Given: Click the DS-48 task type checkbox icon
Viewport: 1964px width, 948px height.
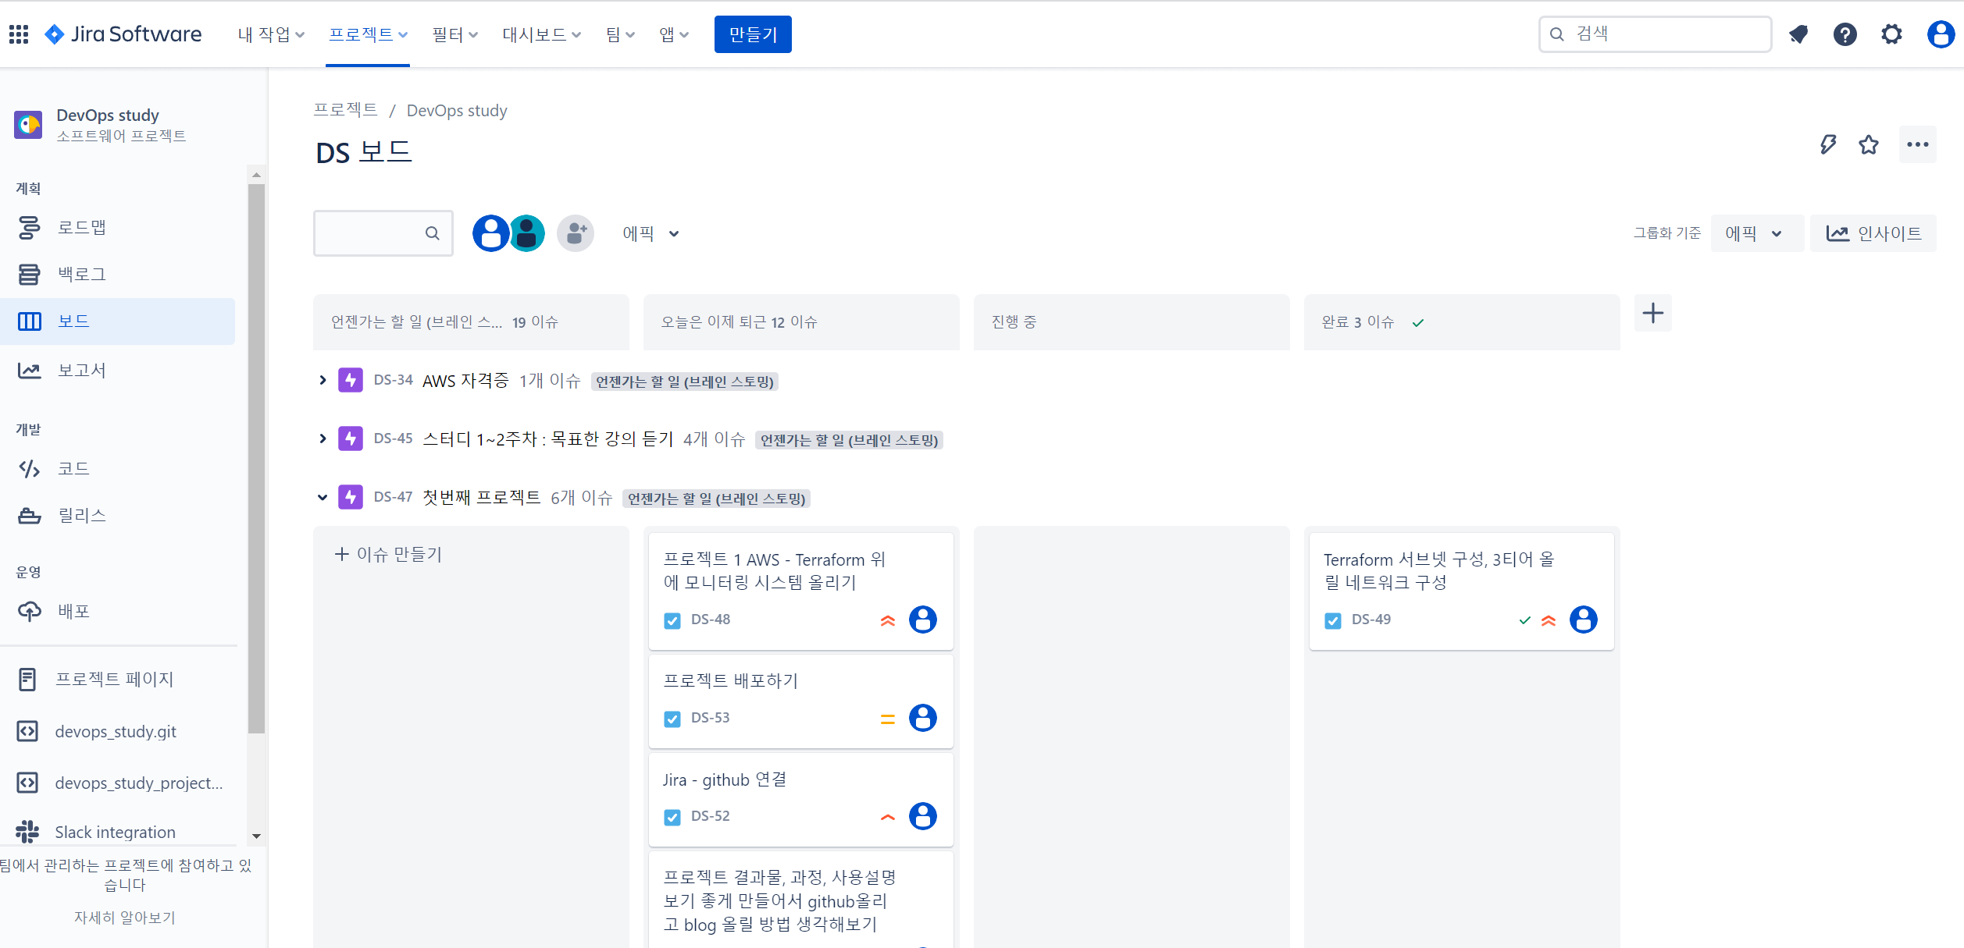Looking at the screenshot, I should [x=672, y=620].
